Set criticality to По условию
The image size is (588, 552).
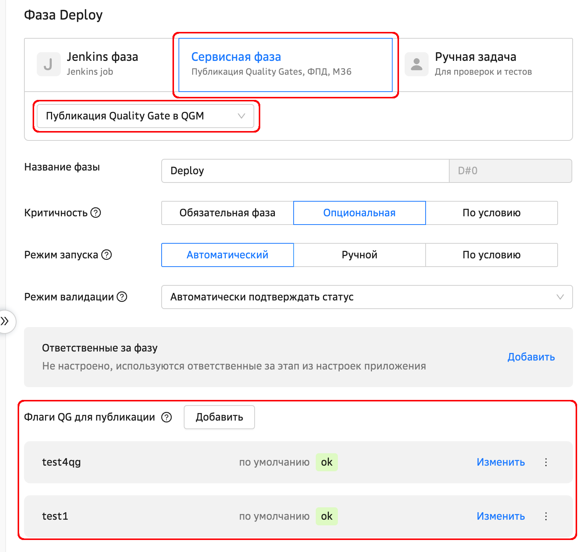491,213
